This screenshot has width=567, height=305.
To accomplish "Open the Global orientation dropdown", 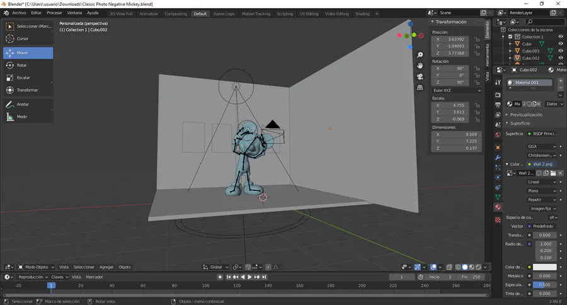I will coord(215,267).
